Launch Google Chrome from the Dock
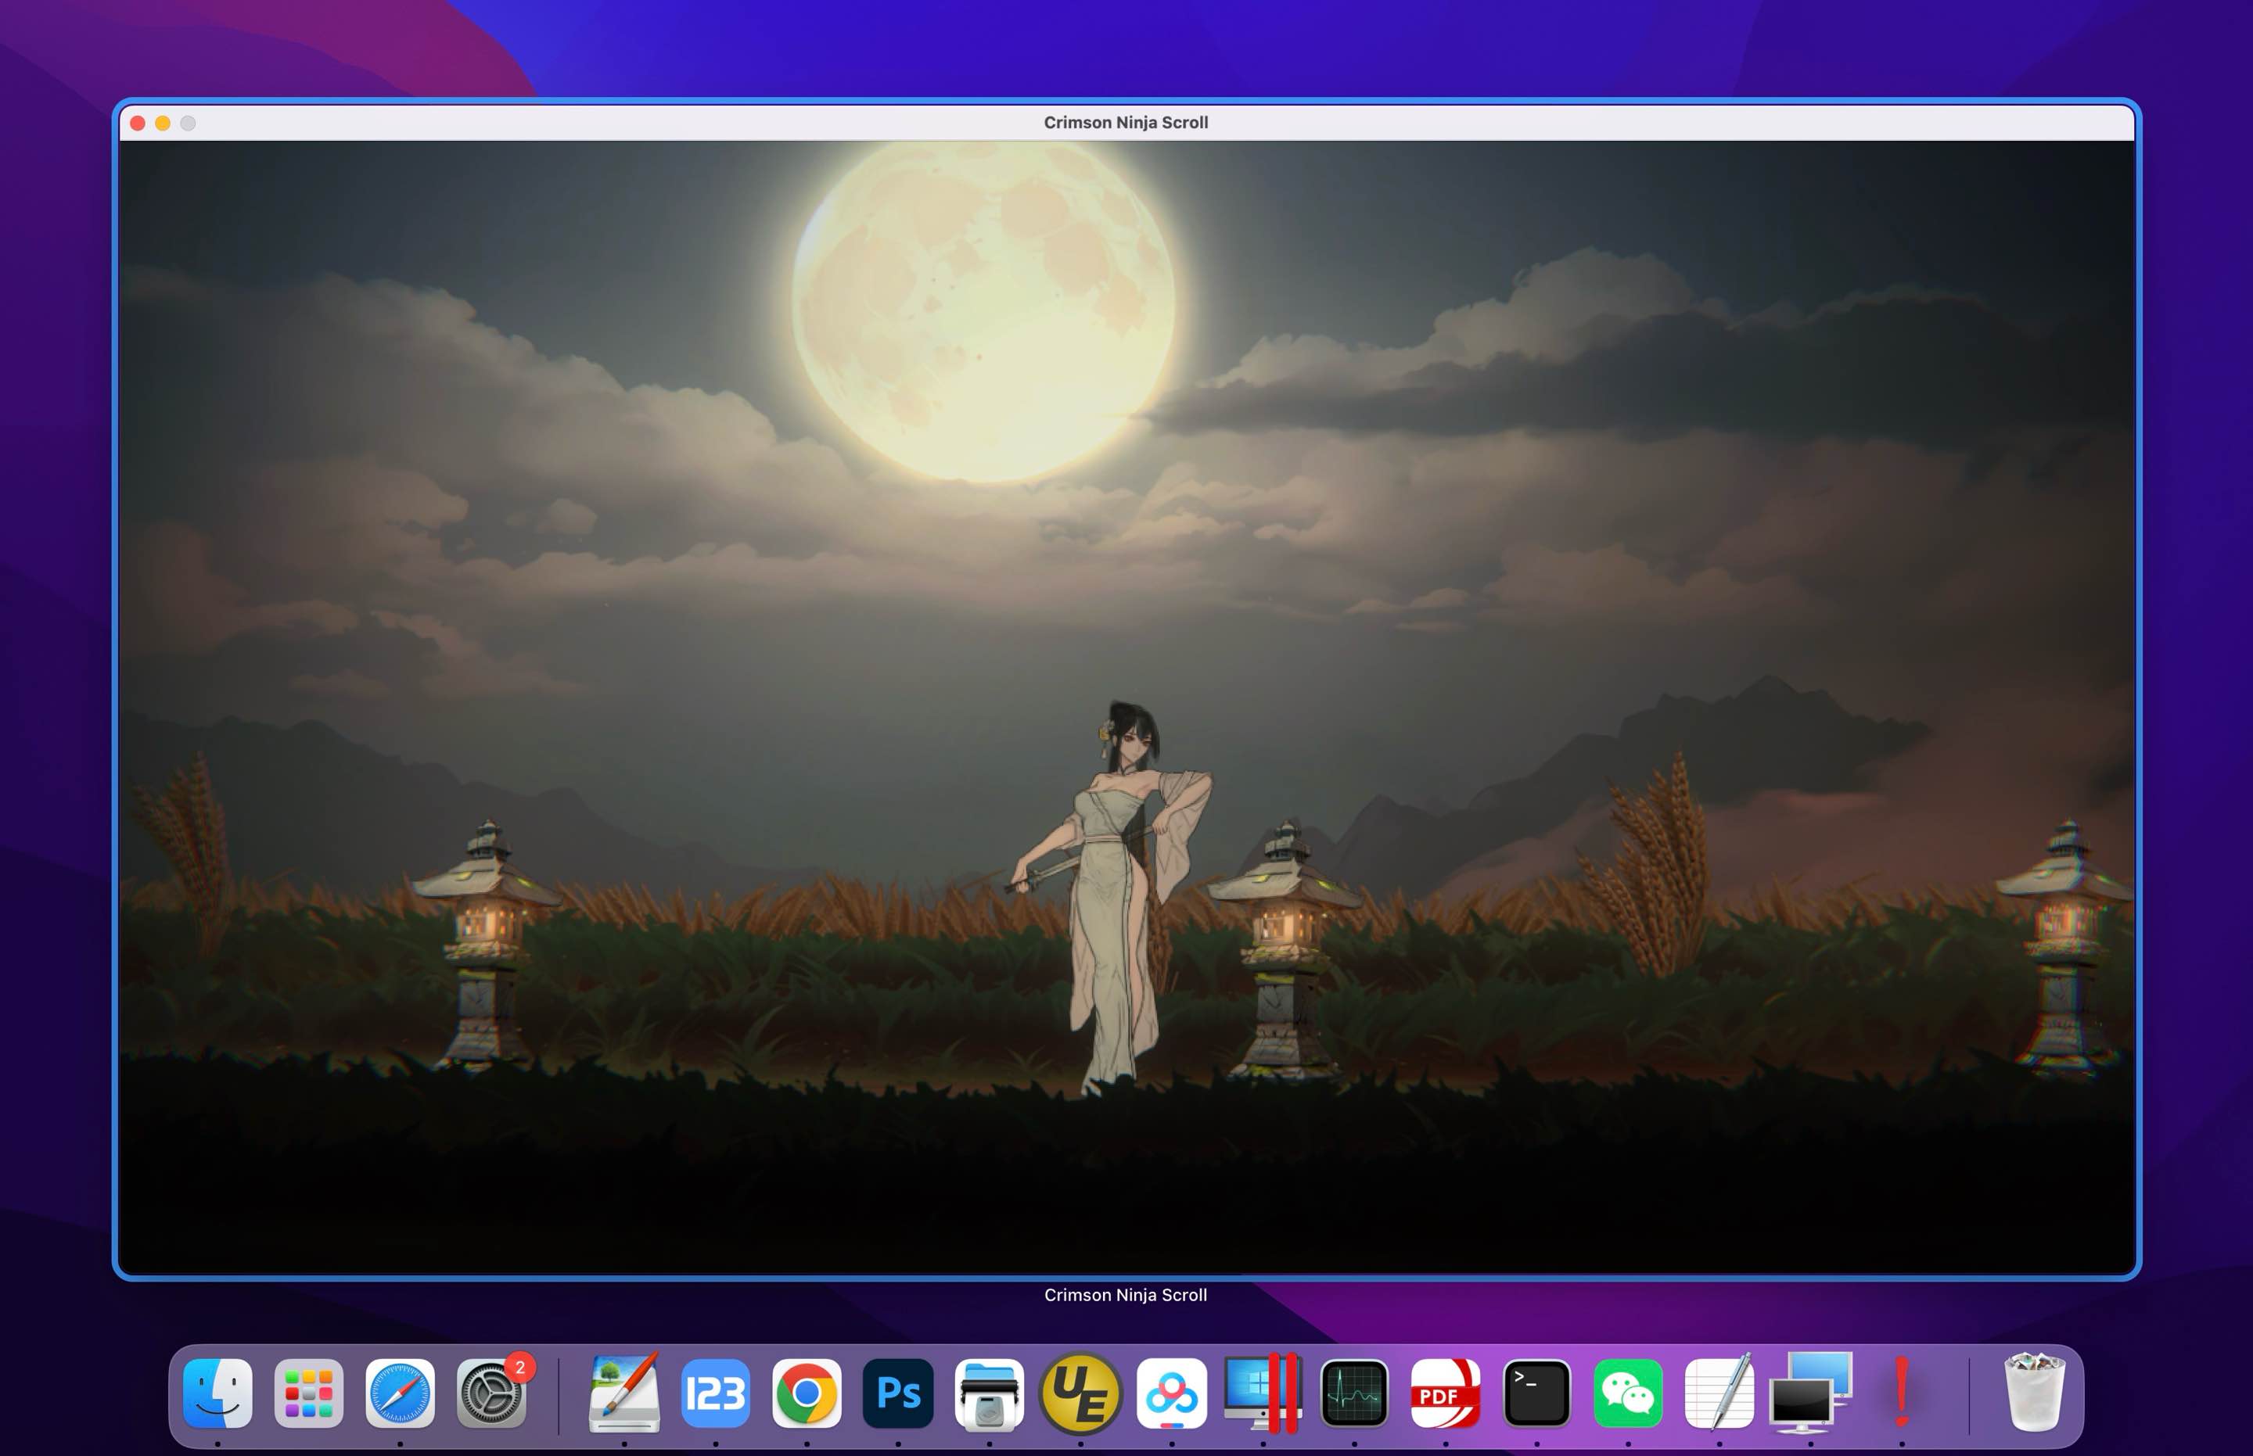 (807, 1393)
